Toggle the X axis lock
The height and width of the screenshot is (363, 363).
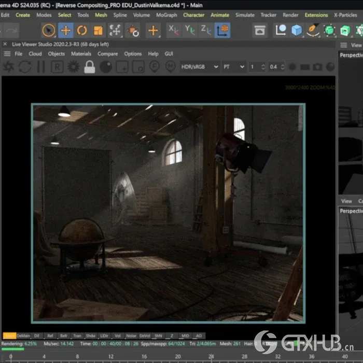(174, 31)
